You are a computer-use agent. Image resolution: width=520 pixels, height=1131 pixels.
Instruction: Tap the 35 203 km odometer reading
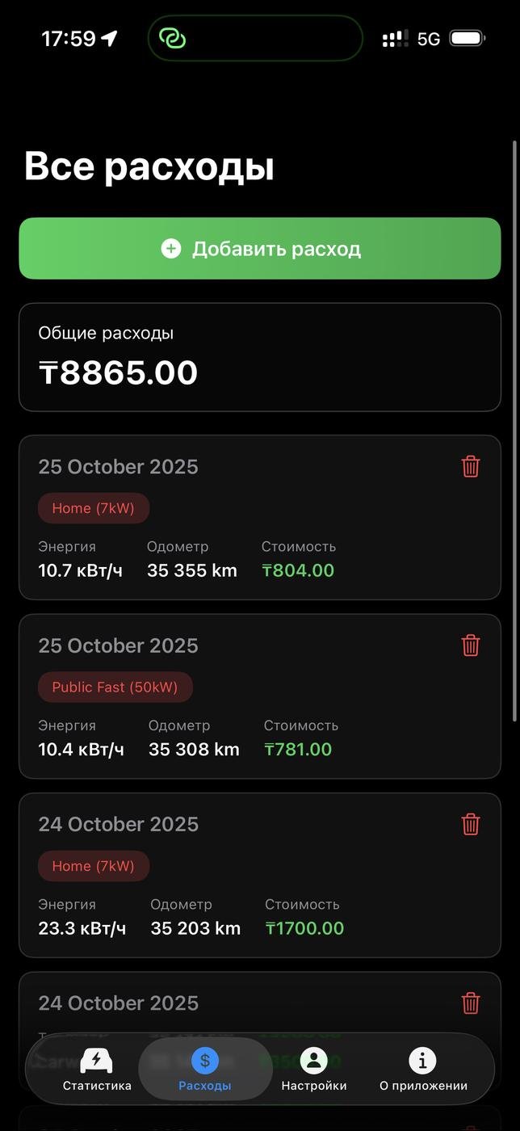click(x=195, y=928)
